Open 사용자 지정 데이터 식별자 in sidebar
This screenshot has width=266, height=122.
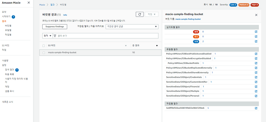point(16,80)
